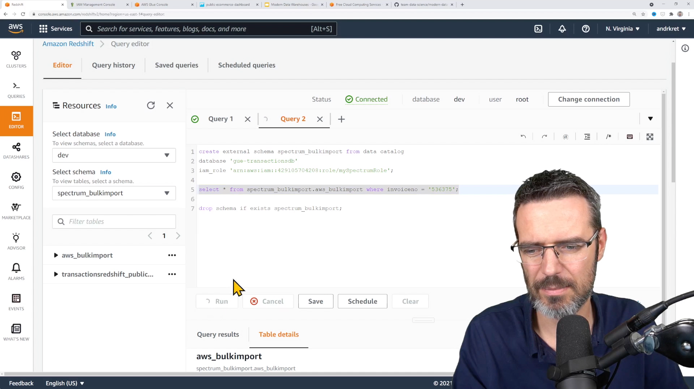Open Marketplace in the sidebar
The image size is (694, 389).
click(16, 212)
